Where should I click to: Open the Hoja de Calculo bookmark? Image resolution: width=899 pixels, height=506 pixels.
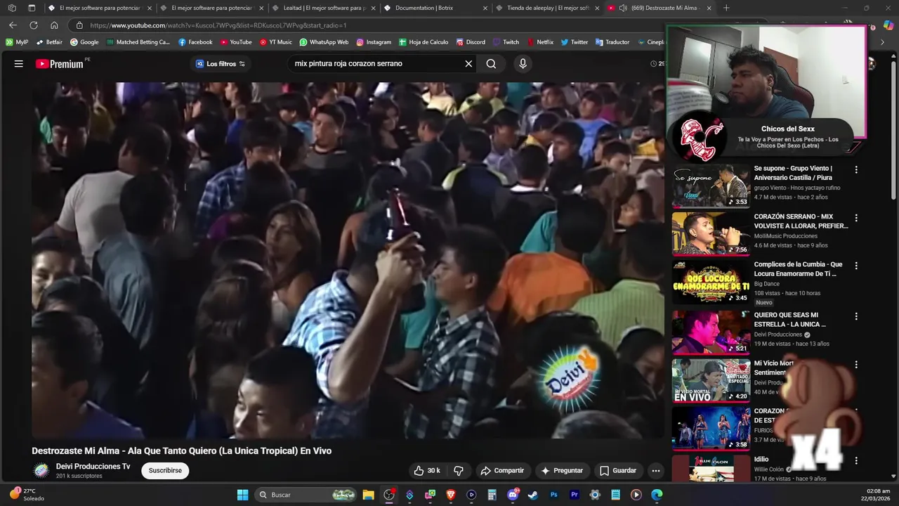(424, 42)
